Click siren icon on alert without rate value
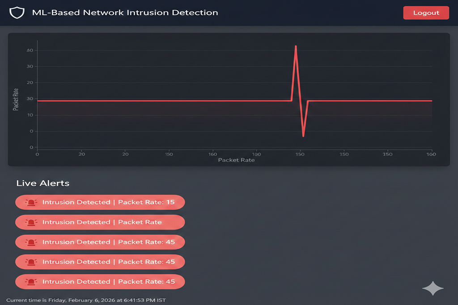This screenshot has width=458, height=305. click(31, 222)
